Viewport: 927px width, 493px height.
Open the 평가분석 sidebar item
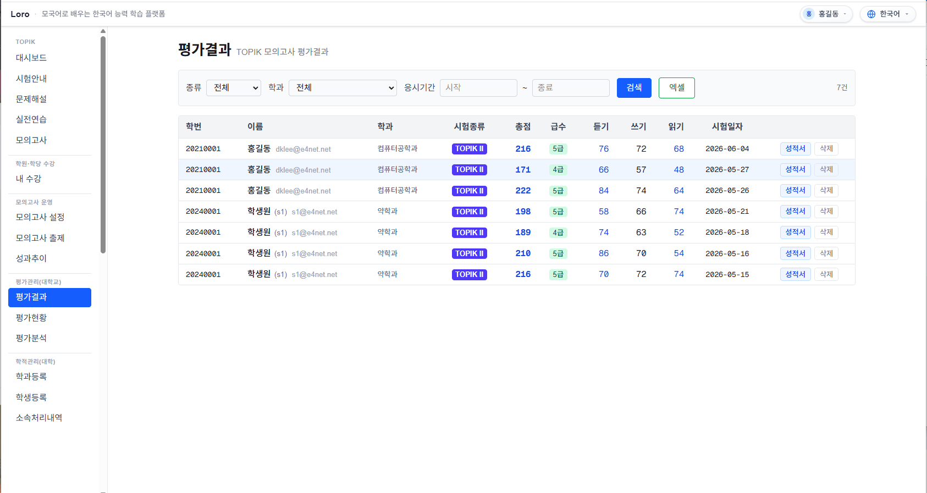pos(49,338)
